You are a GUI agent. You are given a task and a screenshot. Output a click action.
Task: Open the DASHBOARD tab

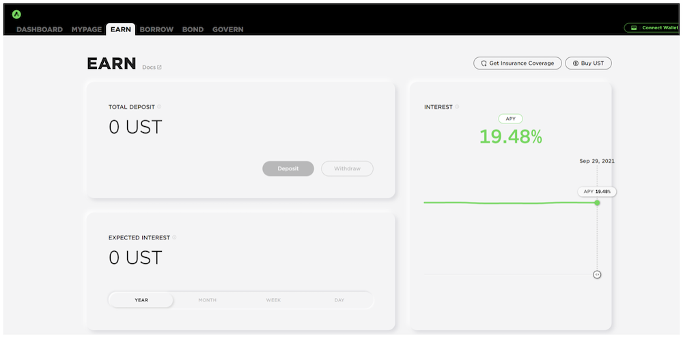click(40, 29)
